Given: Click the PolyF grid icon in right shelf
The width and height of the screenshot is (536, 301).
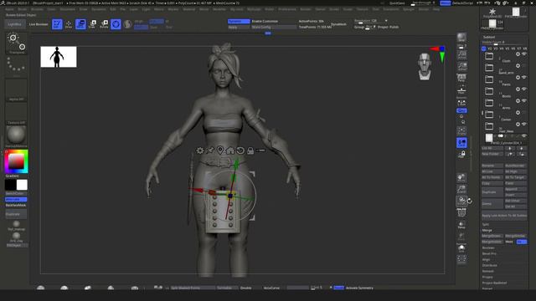Looking at the screenshot, I should pos(461,213).
